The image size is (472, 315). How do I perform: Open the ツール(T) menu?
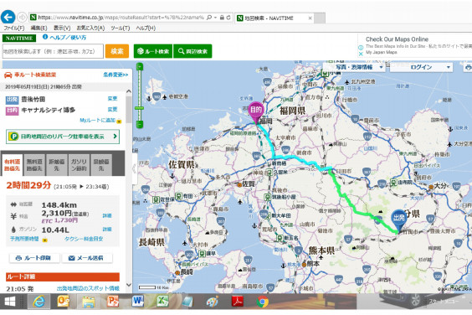coord(121,28)
